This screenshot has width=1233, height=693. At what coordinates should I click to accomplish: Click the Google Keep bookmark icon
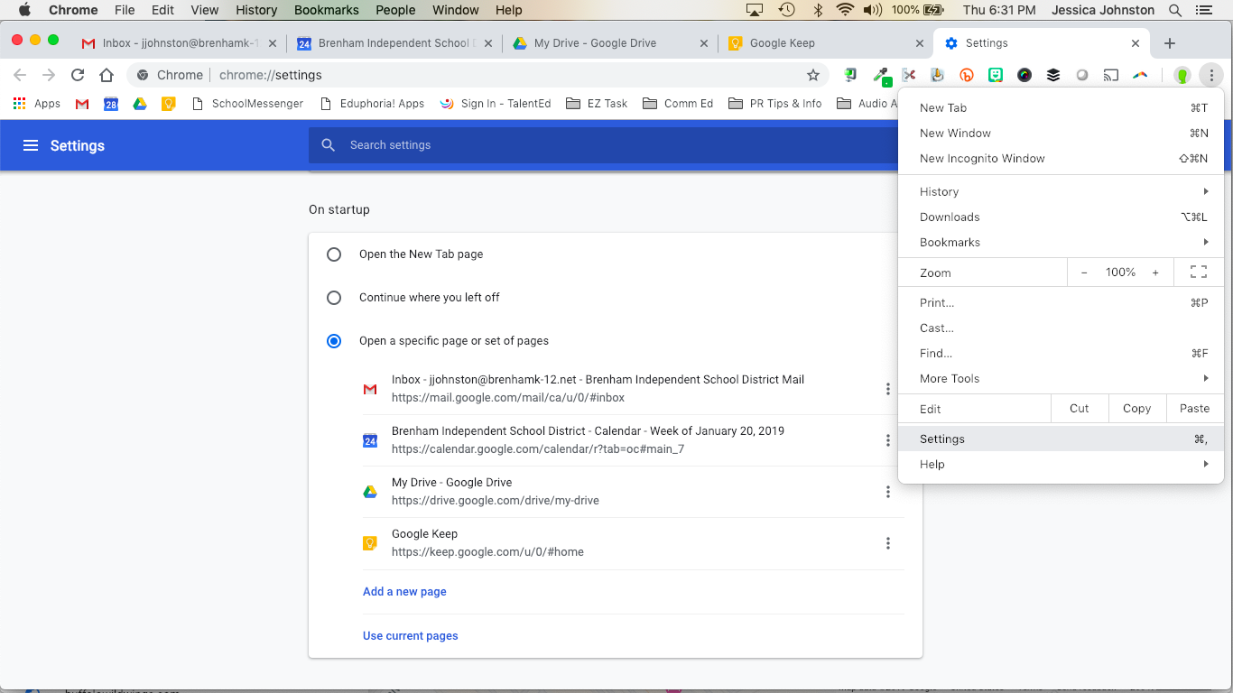(x=169, y=104)
